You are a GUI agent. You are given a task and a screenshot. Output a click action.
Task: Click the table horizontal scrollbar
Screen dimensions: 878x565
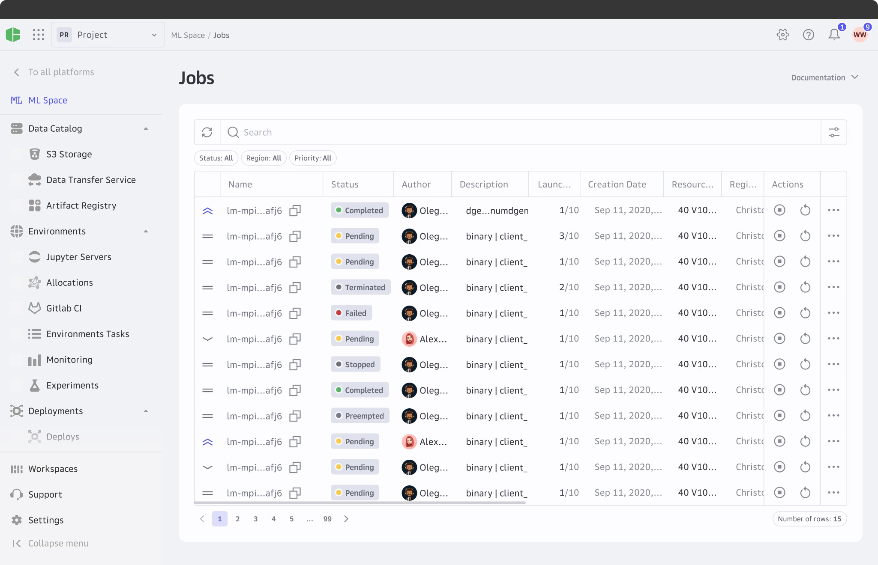pos(360,503)
